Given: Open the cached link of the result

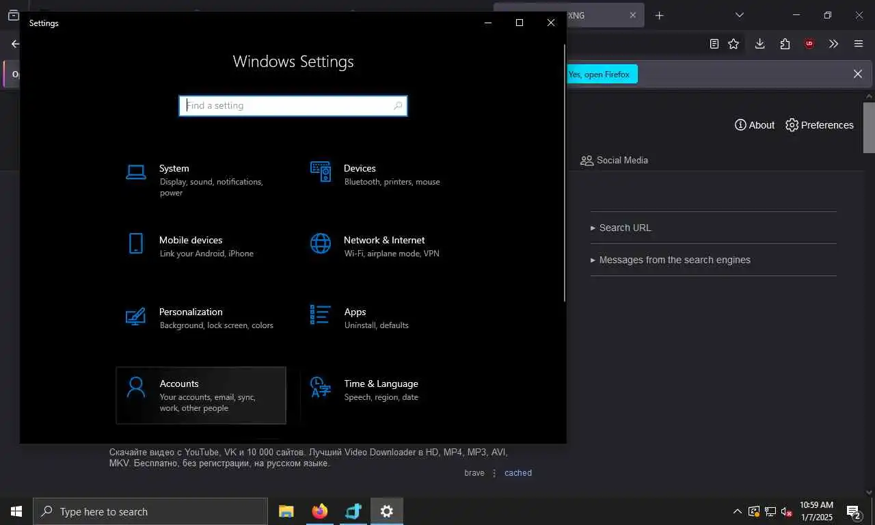Looking at the screenshot, I should [x=518, y=473].
